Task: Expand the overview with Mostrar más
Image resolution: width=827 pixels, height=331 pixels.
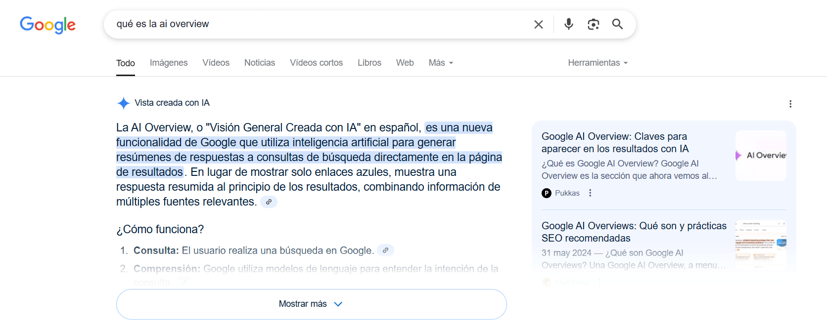Action: click(312, 304)
